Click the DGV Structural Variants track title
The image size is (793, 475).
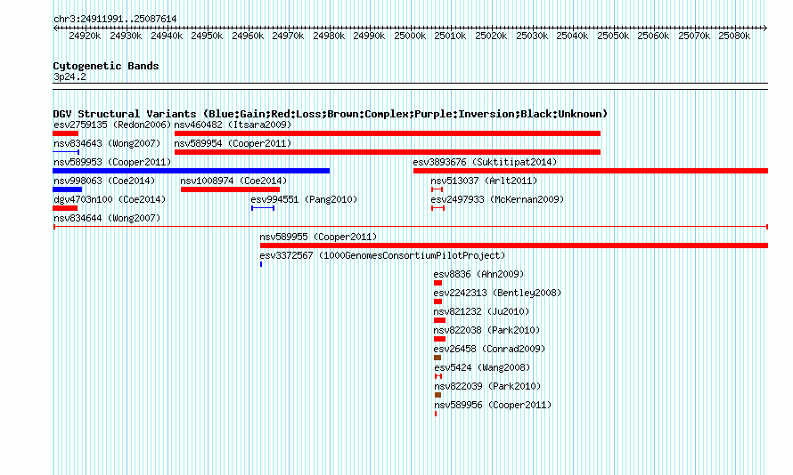tap(331, 114)
